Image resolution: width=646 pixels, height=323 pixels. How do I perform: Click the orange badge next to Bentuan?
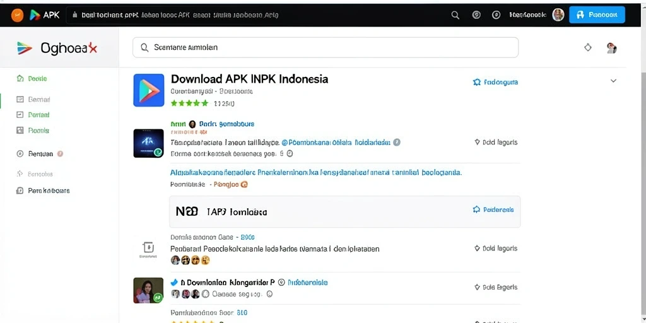(60, 154)
